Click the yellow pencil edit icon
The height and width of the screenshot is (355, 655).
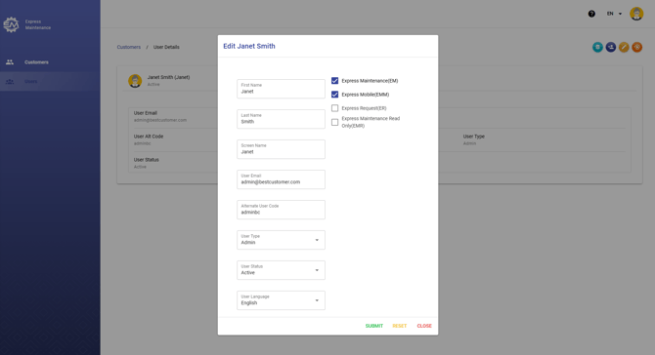624,47
